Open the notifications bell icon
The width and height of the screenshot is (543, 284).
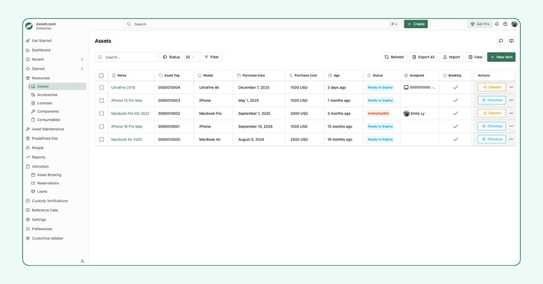click(497, 24)
